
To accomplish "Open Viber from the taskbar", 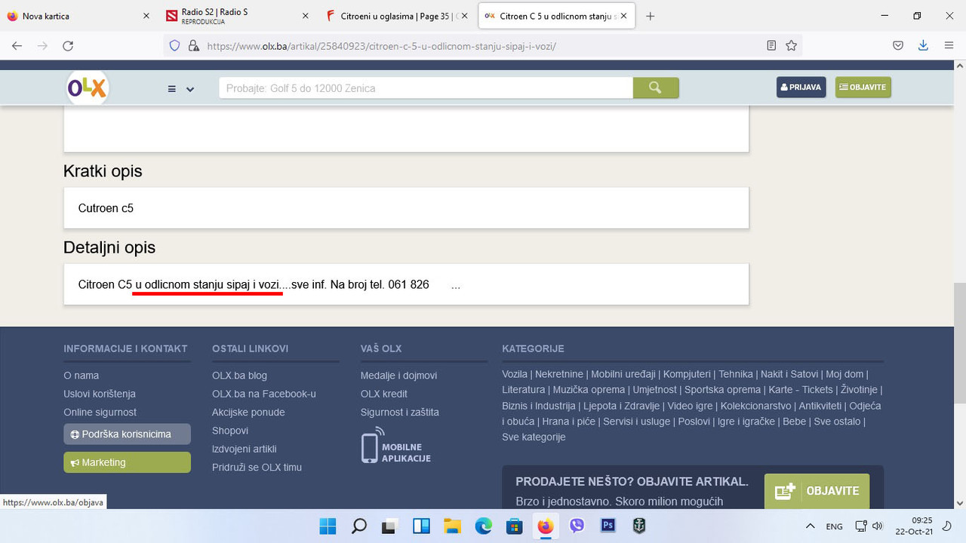I will [577, 526].
